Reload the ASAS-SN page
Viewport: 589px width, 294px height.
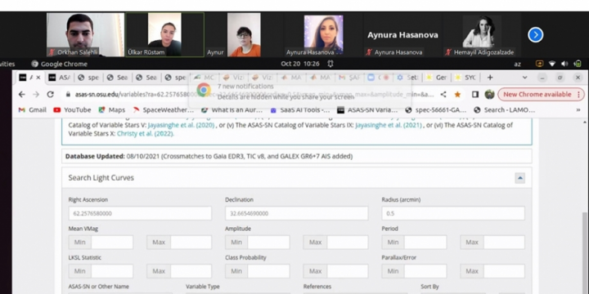(x=51, y=95)
